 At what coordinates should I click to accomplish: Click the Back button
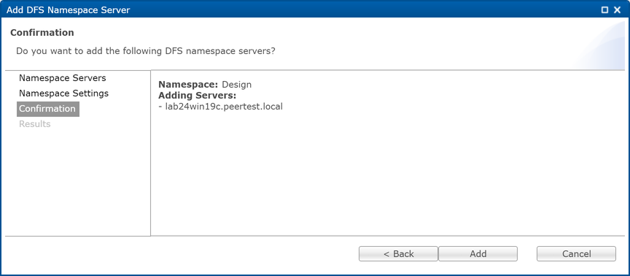[x=398, y=254]
